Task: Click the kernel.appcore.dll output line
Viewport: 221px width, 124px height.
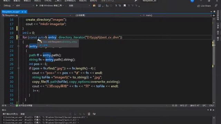Action: 45,117
